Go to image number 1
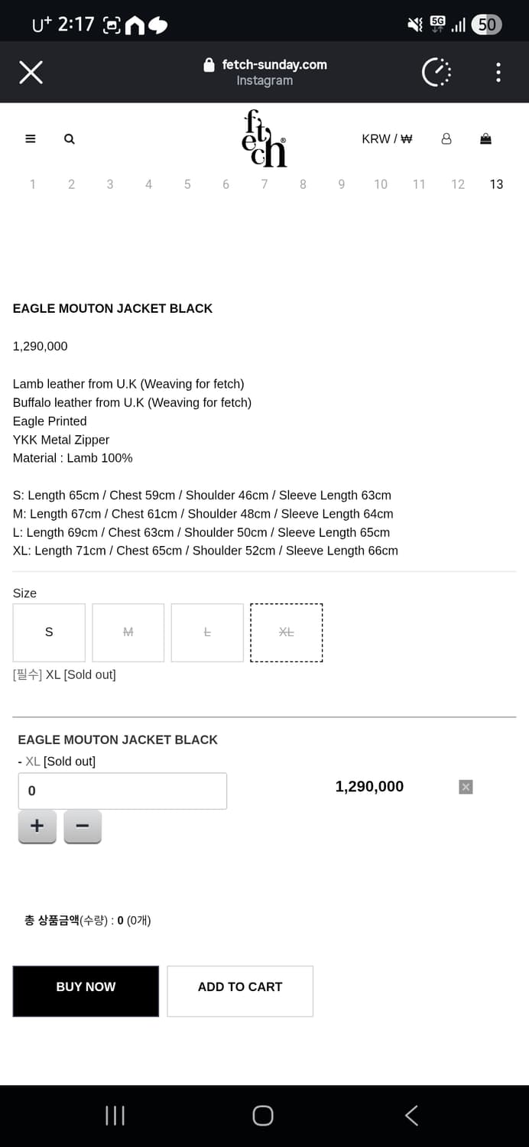This screenshot has width=529, height=1147. coord(33,184)
